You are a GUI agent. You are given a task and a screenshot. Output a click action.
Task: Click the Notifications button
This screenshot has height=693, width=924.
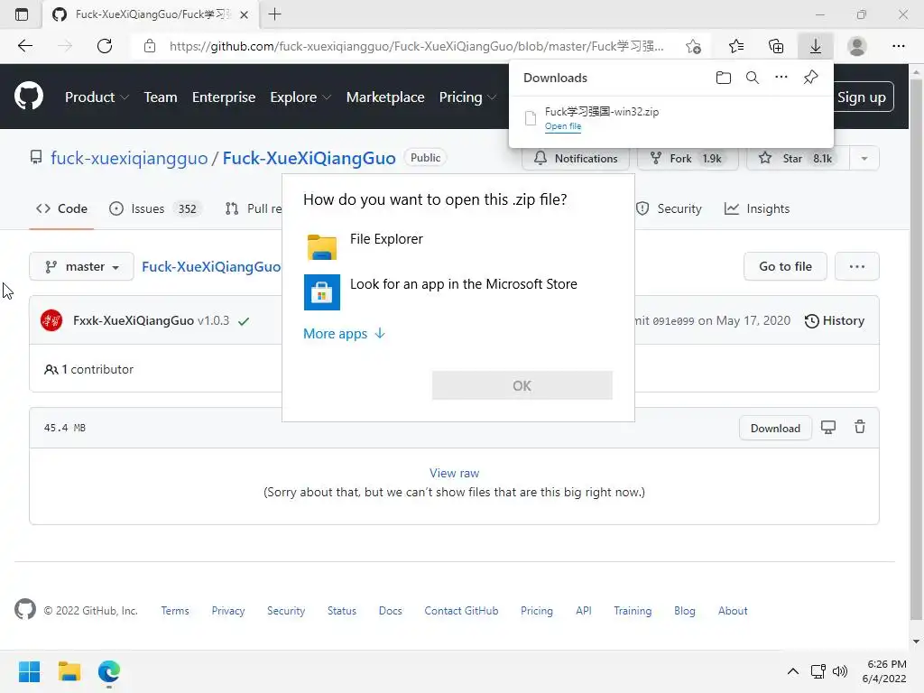[575, 158]
